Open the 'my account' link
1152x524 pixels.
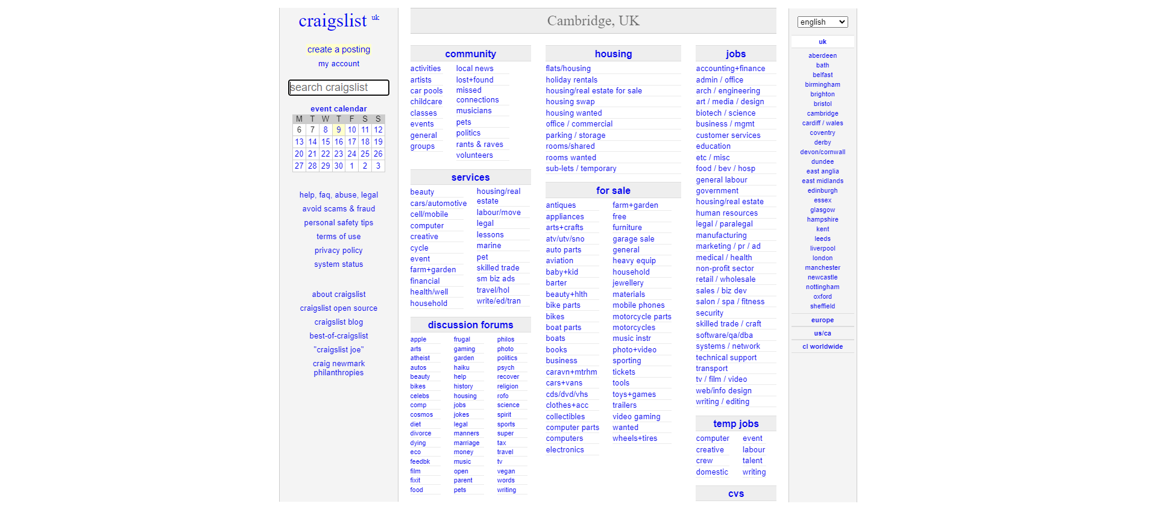tap(339, 64)
